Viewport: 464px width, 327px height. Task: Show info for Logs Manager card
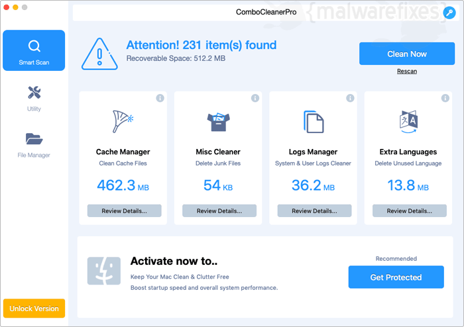(350, 98)
